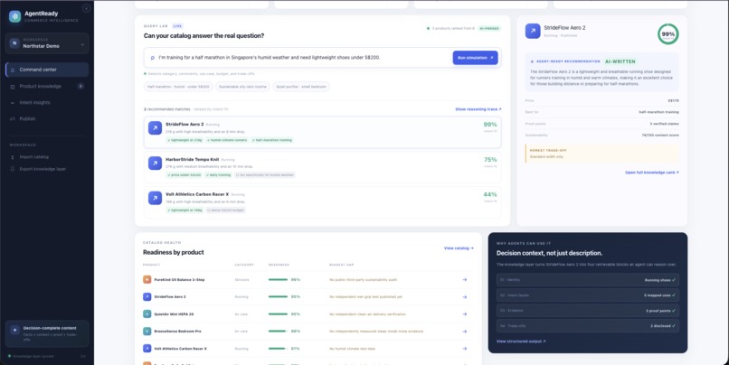Click View catalog link
This screenshot has width=729, height=365.
click(459, 248)
